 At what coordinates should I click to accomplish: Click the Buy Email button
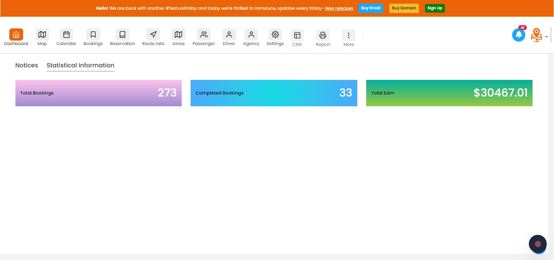[x=371, y=8]
